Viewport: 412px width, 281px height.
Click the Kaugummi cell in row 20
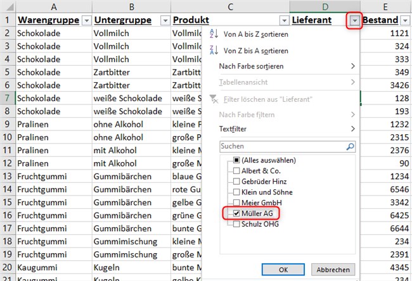click(54, 267)
